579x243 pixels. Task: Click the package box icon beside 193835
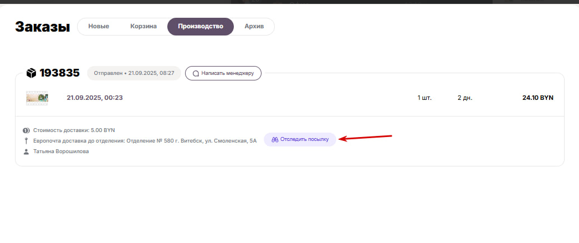click(32, 73)
